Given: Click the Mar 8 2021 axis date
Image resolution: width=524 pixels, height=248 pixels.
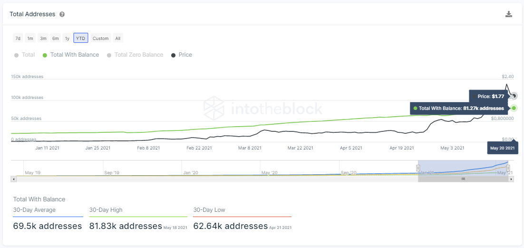Looking at the screenshot, I should [x=250, y=148].
